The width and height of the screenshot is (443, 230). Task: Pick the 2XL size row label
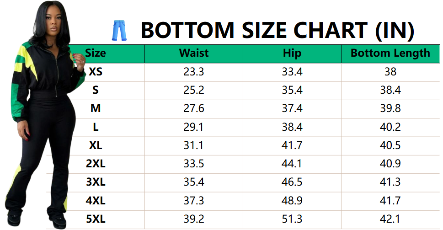(x=96, y=164)
